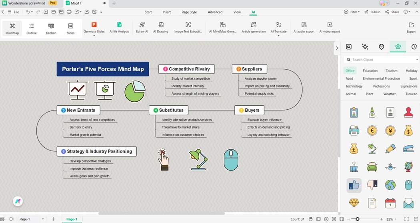Add a new page with plus icon

[53, 219]
